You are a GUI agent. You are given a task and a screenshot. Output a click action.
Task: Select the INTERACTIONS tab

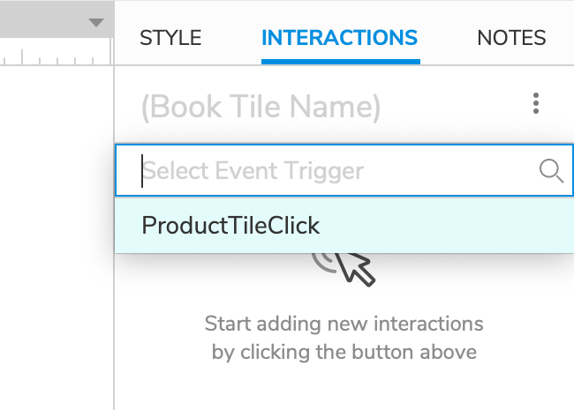tap(340, 38)
